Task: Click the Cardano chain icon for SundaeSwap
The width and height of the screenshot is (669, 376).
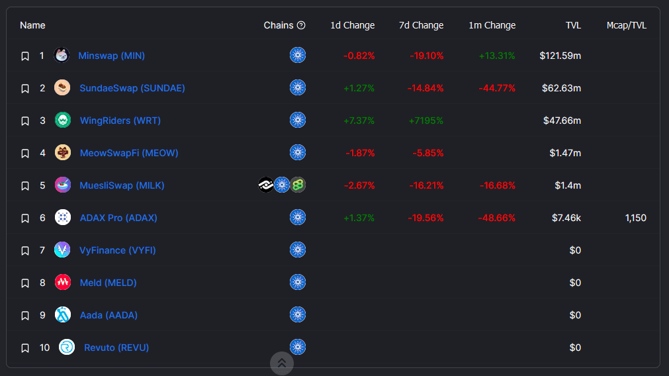Action: pyautogui.click(x=298, y=87)
